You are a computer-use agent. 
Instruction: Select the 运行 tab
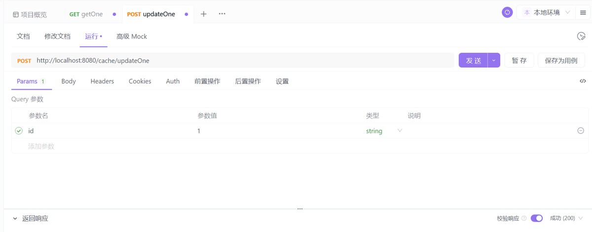pos(93,36)
